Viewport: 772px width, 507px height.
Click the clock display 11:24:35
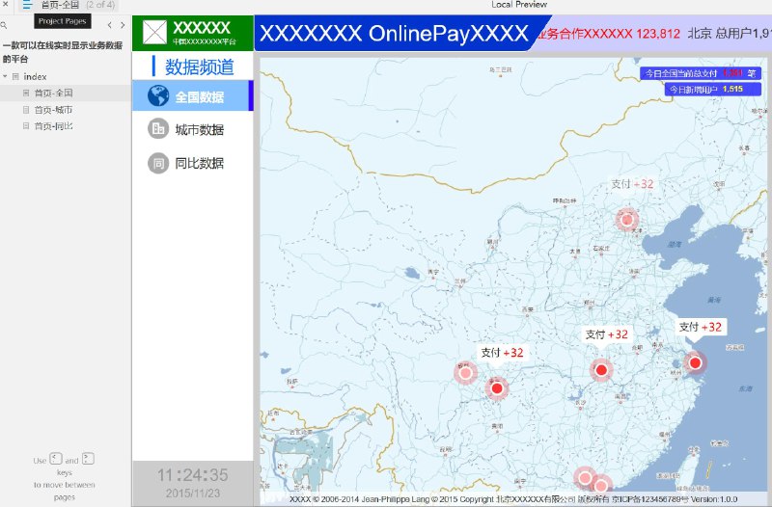pyautogui.click(x=192, y=475)
